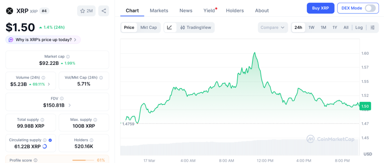Switch to the line chart icon
The height and width of the screenshot is (163, 384).
[x=169, y=27]
